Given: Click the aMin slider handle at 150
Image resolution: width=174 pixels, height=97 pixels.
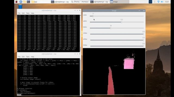Looking at the screenshot, I should point(122,22).
